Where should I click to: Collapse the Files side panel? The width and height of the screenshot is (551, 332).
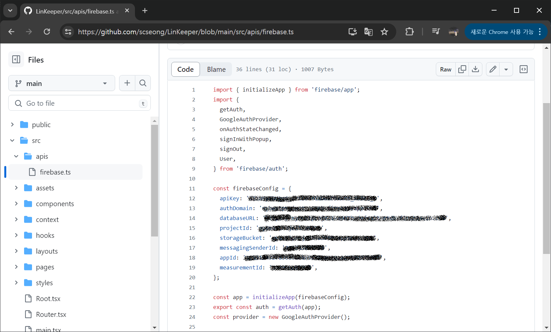tap(16, 60)
